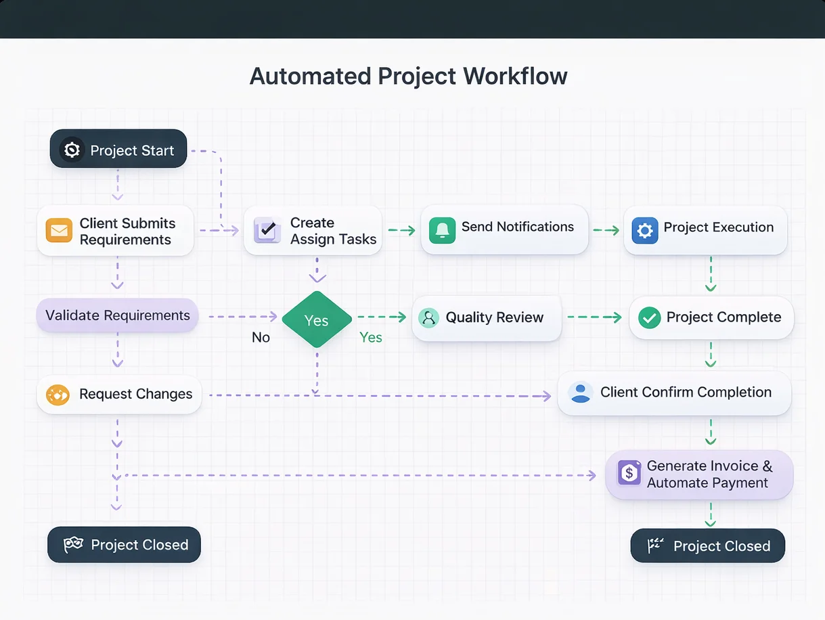This screenshot has height=620, width=825.
Task: Select the envelope icon on Client Submits Requirements
Action: (x=59, y=230)
